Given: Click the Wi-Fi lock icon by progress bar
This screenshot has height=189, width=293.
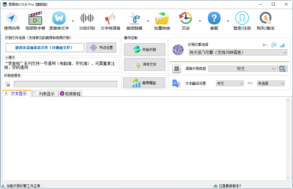Looking at the screenshot, I should click(x=7, y=84).
